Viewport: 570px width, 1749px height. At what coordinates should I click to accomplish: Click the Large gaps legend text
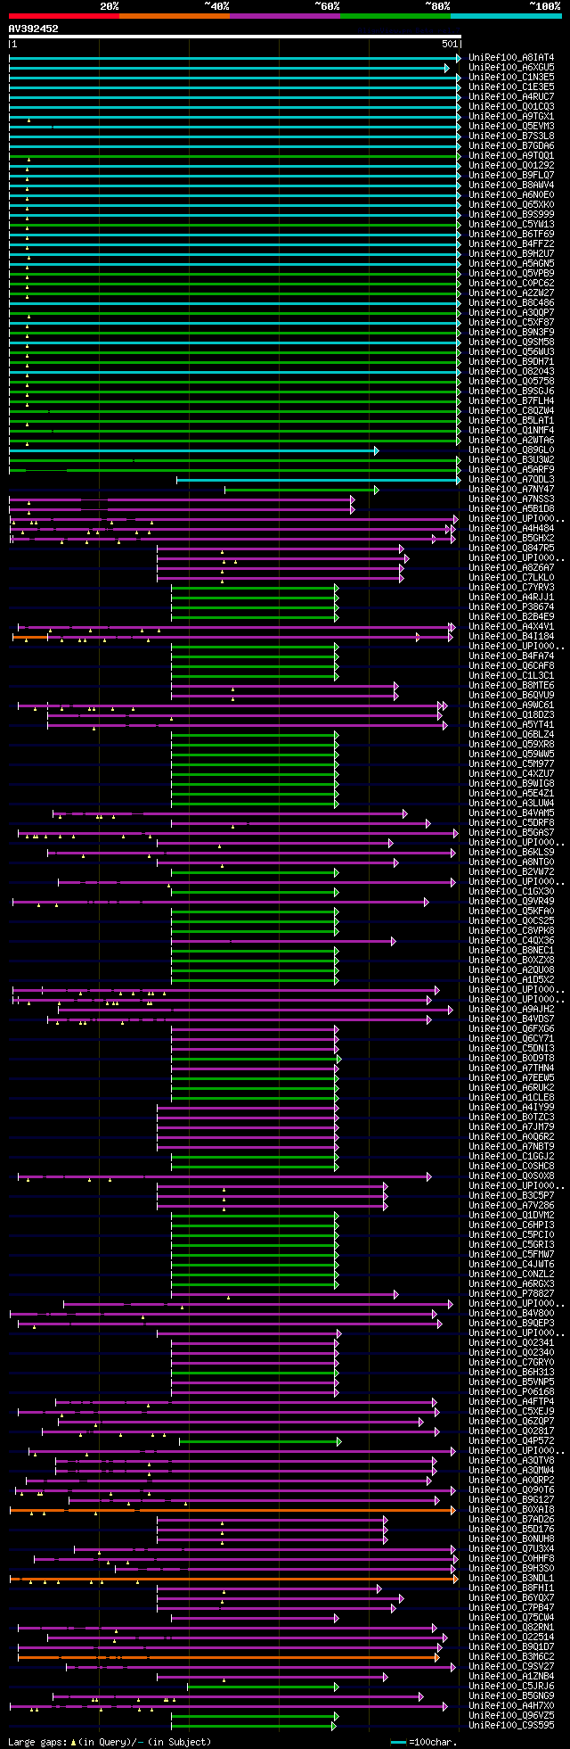(110, 1742)
